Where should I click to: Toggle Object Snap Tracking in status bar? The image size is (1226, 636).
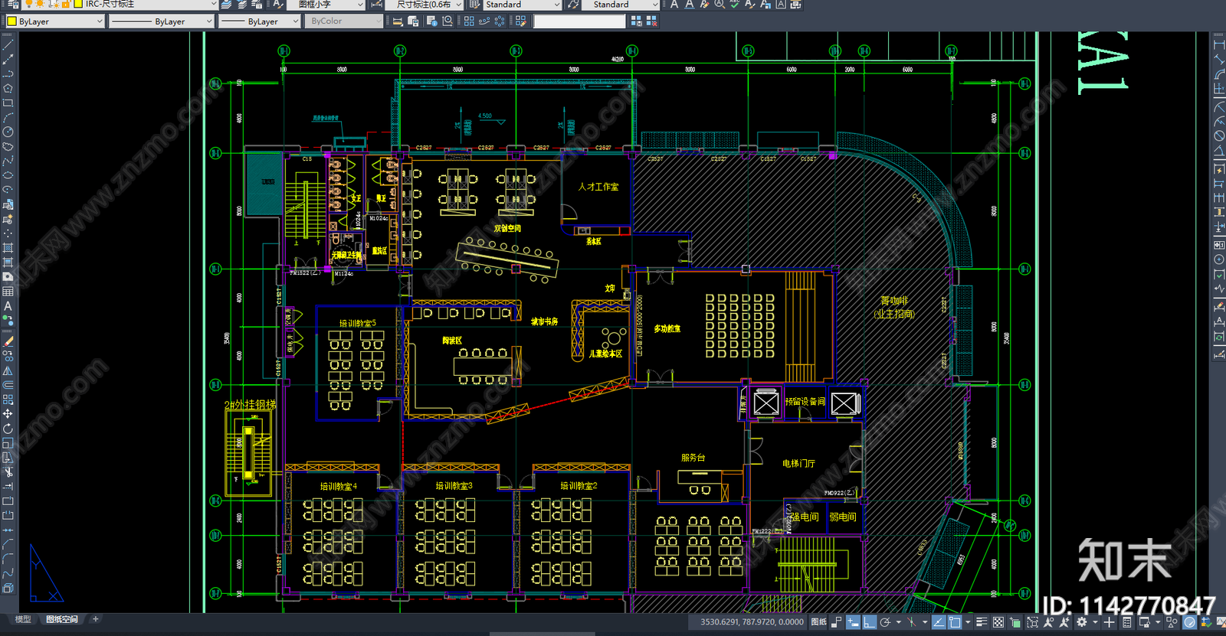click(x=939, y=622)
